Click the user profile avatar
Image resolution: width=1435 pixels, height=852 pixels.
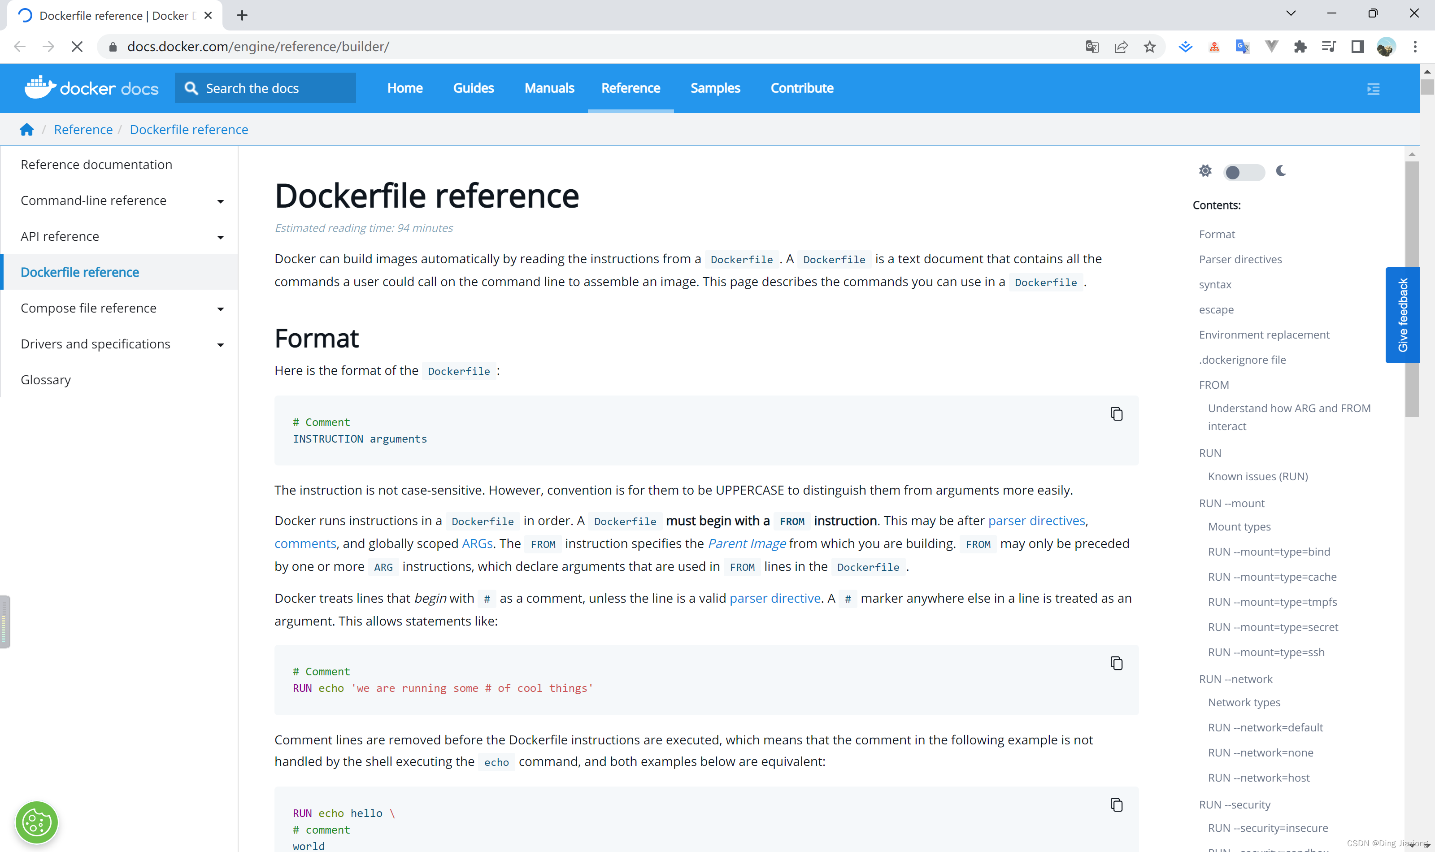(x=1386, y=47)
